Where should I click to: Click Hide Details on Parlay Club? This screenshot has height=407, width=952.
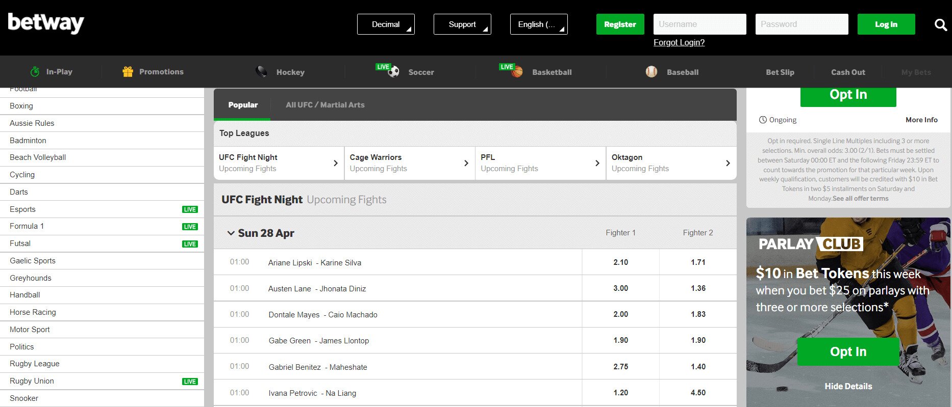(848, 386)
